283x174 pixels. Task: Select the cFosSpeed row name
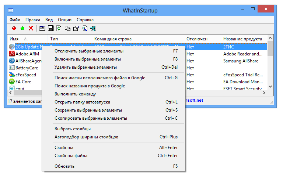point(26,75)
